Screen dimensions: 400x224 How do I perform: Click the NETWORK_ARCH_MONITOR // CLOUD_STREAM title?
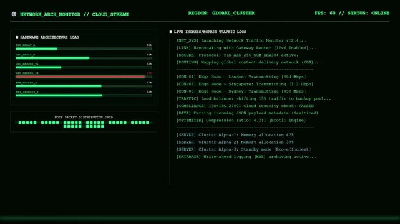[74, 14]
